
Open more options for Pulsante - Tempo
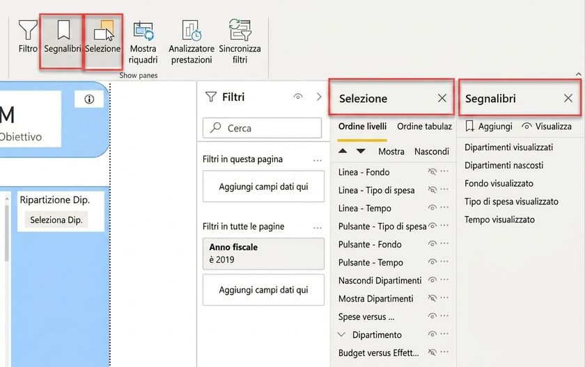[x=444, y=261]
